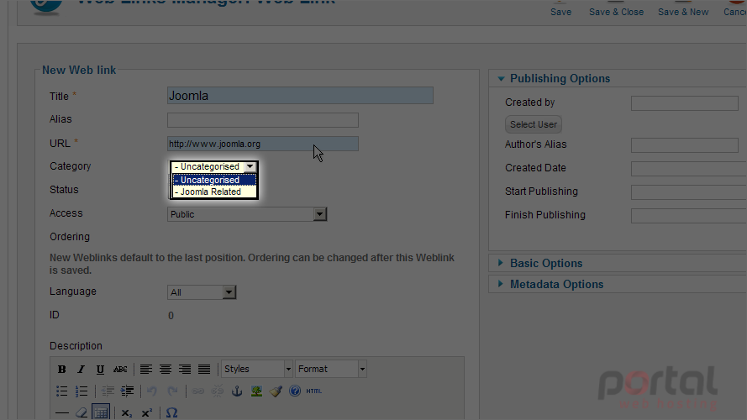Clean up messy code with brush icon
Image resolution: width=747 pixels, height=420 pixels.
[x=276, y=391]
